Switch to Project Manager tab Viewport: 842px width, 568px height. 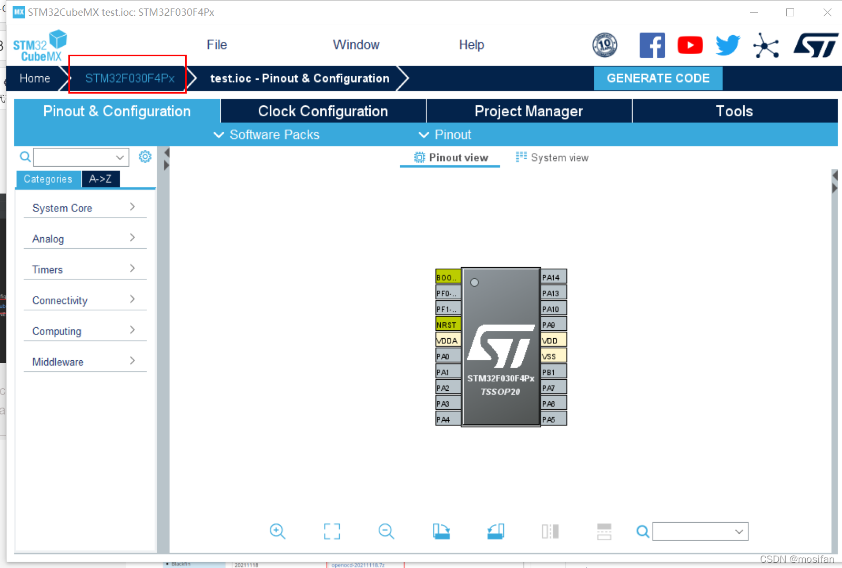[529, 111]
